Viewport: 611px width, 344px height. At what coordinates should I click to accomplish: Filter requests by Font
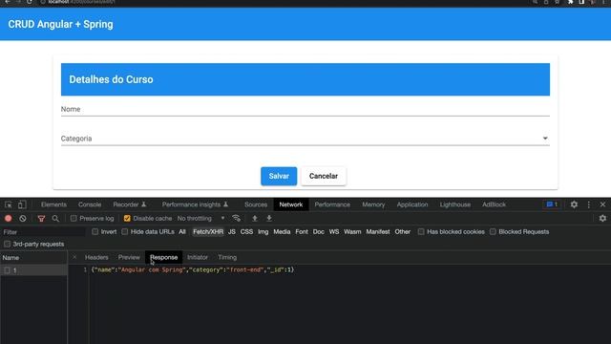[x=302, y=231]
